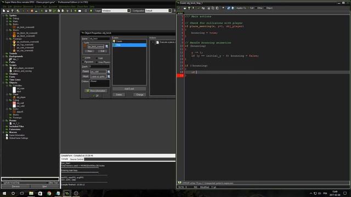Screen dimensions: 351x197
Task: Click the Edit sprite button in Object Properties
Action: pos(103,51)
